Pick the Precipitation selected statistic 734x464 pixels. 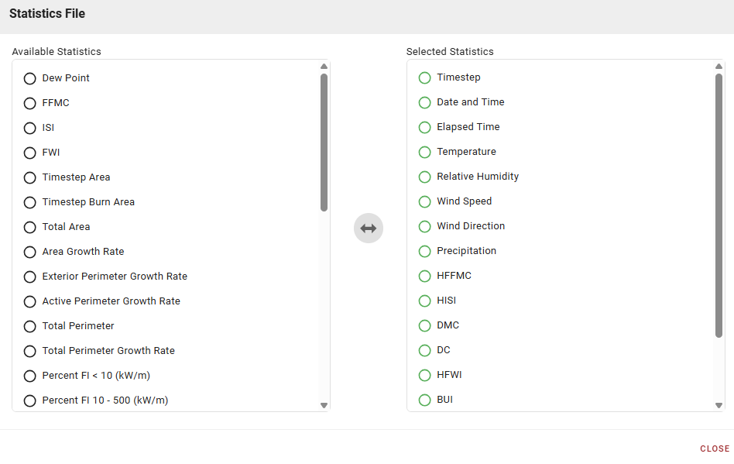(x=424, y=251)
